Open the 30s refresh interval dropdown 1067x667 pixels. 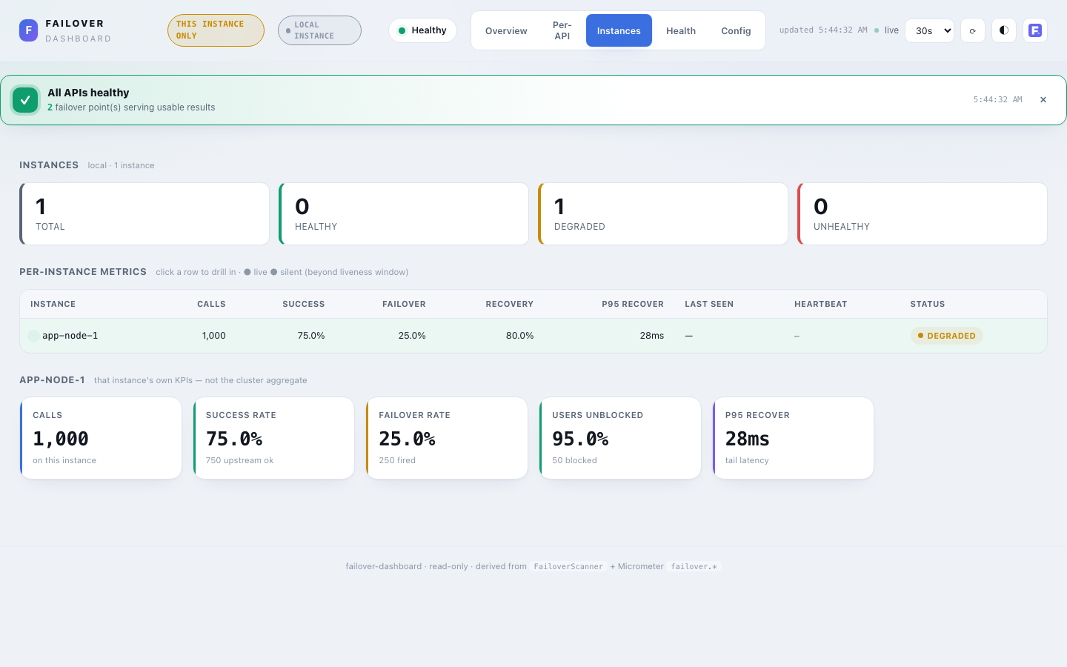pyautogui.click(x=930, y=30)
